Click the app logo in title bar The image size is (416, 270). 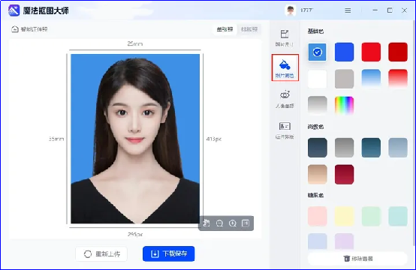[x=14, y=10]
